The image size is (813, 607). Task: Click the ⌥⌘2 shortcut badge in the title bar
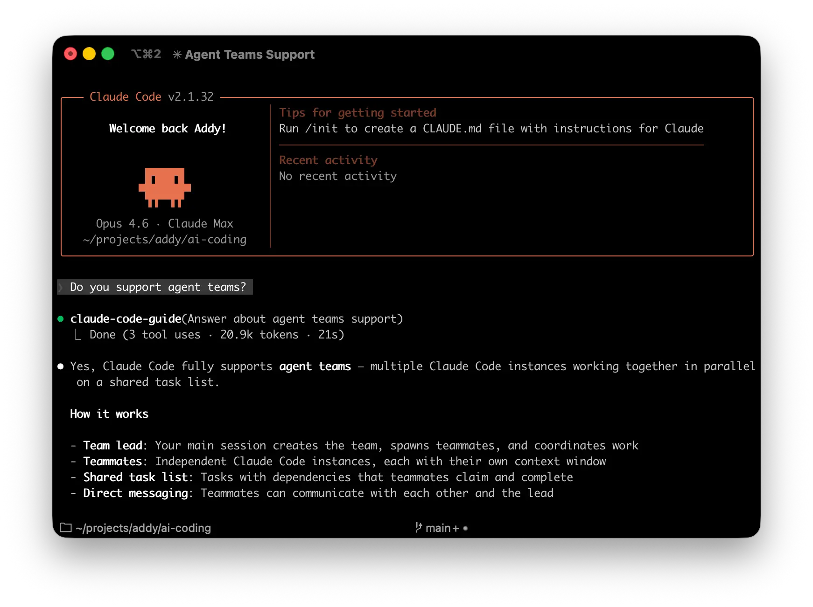(146, 54)
